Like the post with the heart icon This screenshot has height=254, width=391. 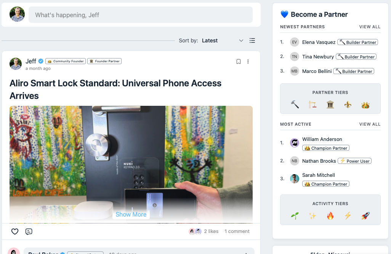point(15,231)
